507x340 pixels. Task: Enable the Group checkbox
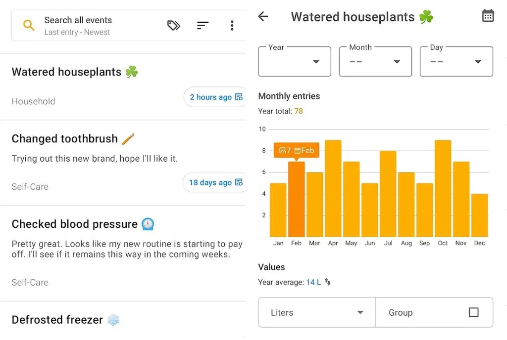click(473, 312)
